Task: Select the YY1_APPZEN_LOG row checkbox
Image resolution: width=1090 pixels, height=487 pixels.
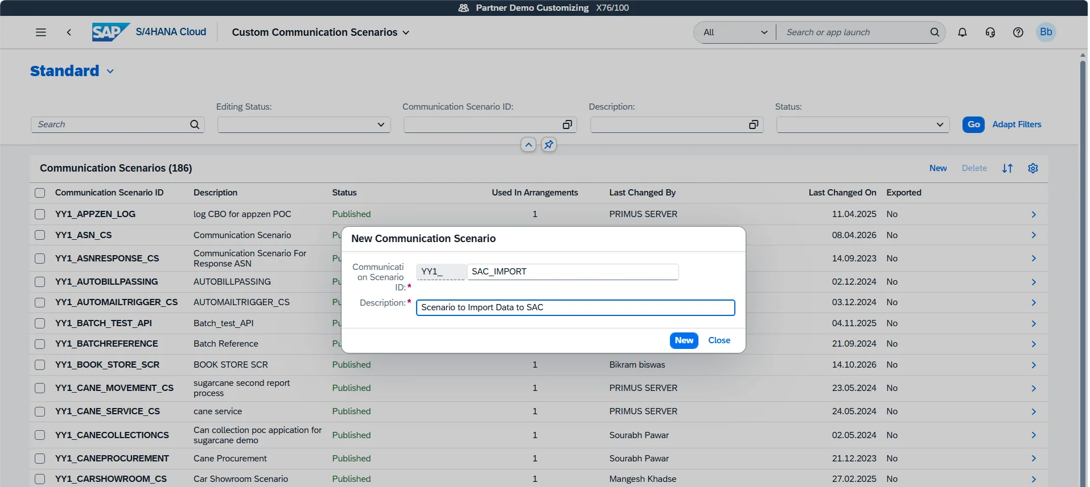Action: 40,214
